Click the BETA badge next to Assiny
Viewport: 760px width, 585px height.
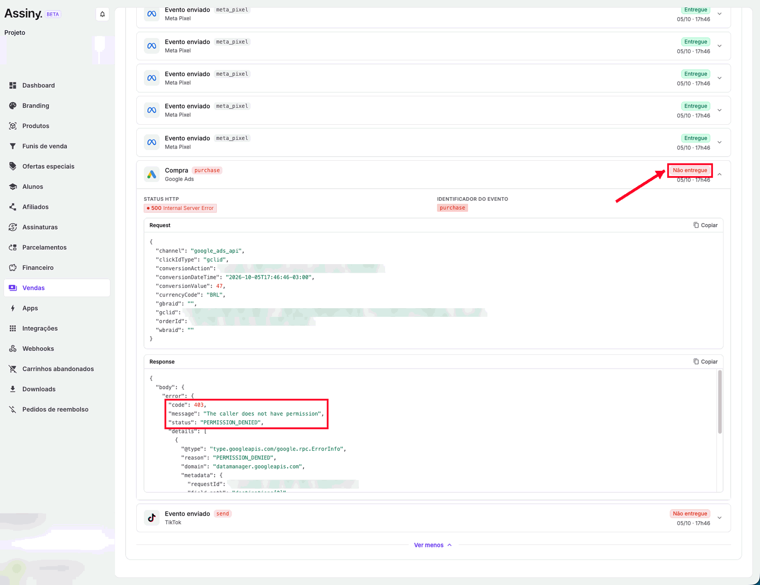click(x=53, y=14)
